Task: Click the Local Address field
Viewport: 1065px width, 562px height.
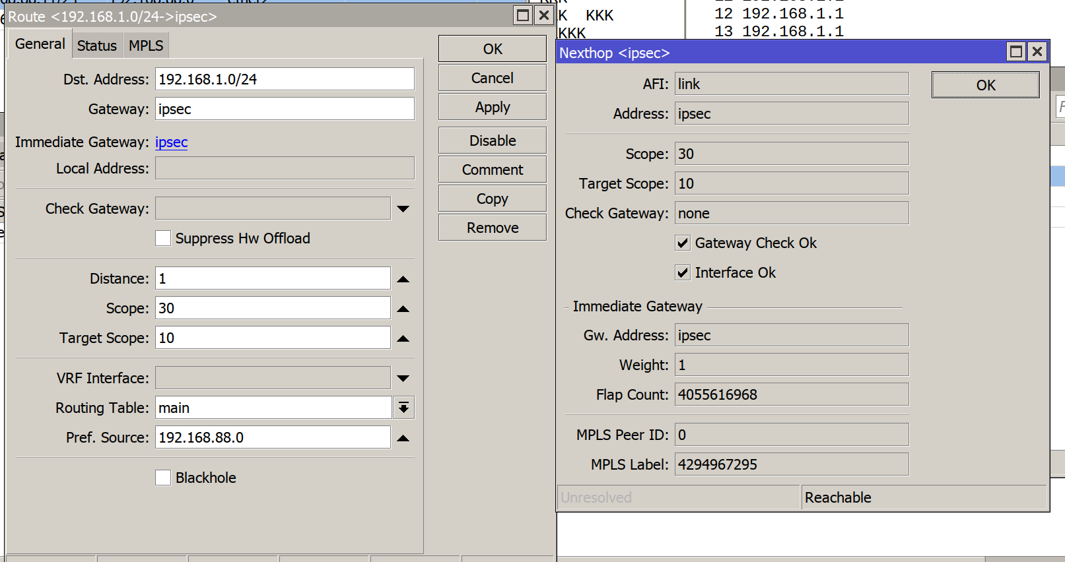Action: pyautogui.click(x=285, y=168)
